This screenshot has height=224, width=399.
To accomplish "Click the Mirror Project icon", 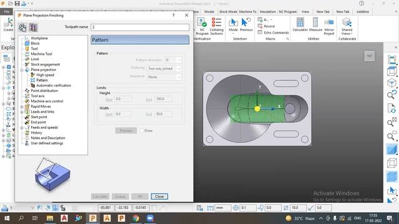I will coord(329,26).
